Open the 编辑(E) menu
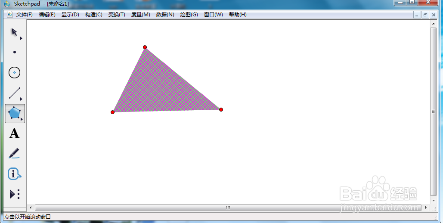This screenshot has width=443, height=223. click(47, 14)
